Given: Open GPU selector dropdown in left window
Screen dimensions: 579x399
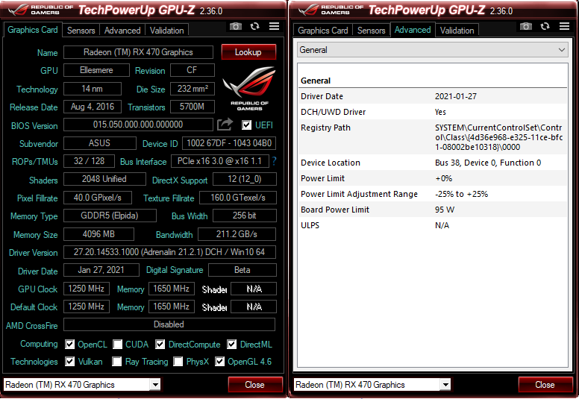Looking at the screenshot, I should pos(155,385).
